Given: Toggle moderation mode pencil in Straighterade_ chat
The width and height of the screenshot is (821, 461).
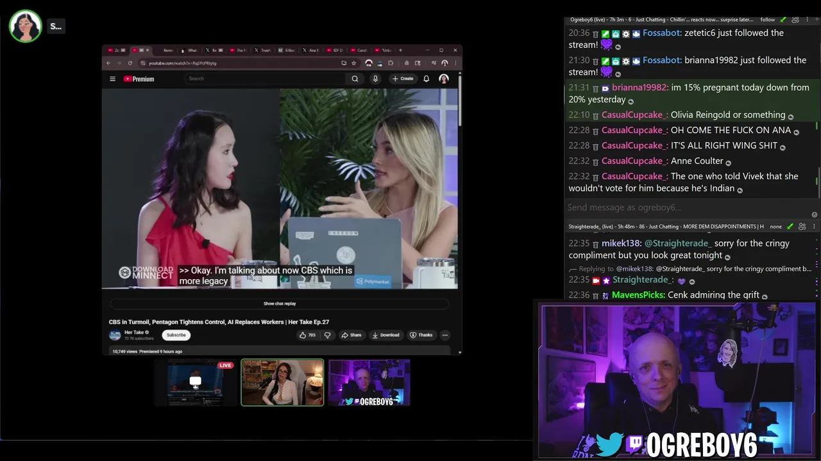Looking at the screenshot, I should [790, 227].
